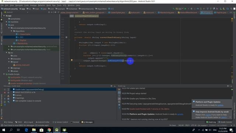Click the SDK Manager icon in toolbar
236x133 pixels.
[224, 9]
